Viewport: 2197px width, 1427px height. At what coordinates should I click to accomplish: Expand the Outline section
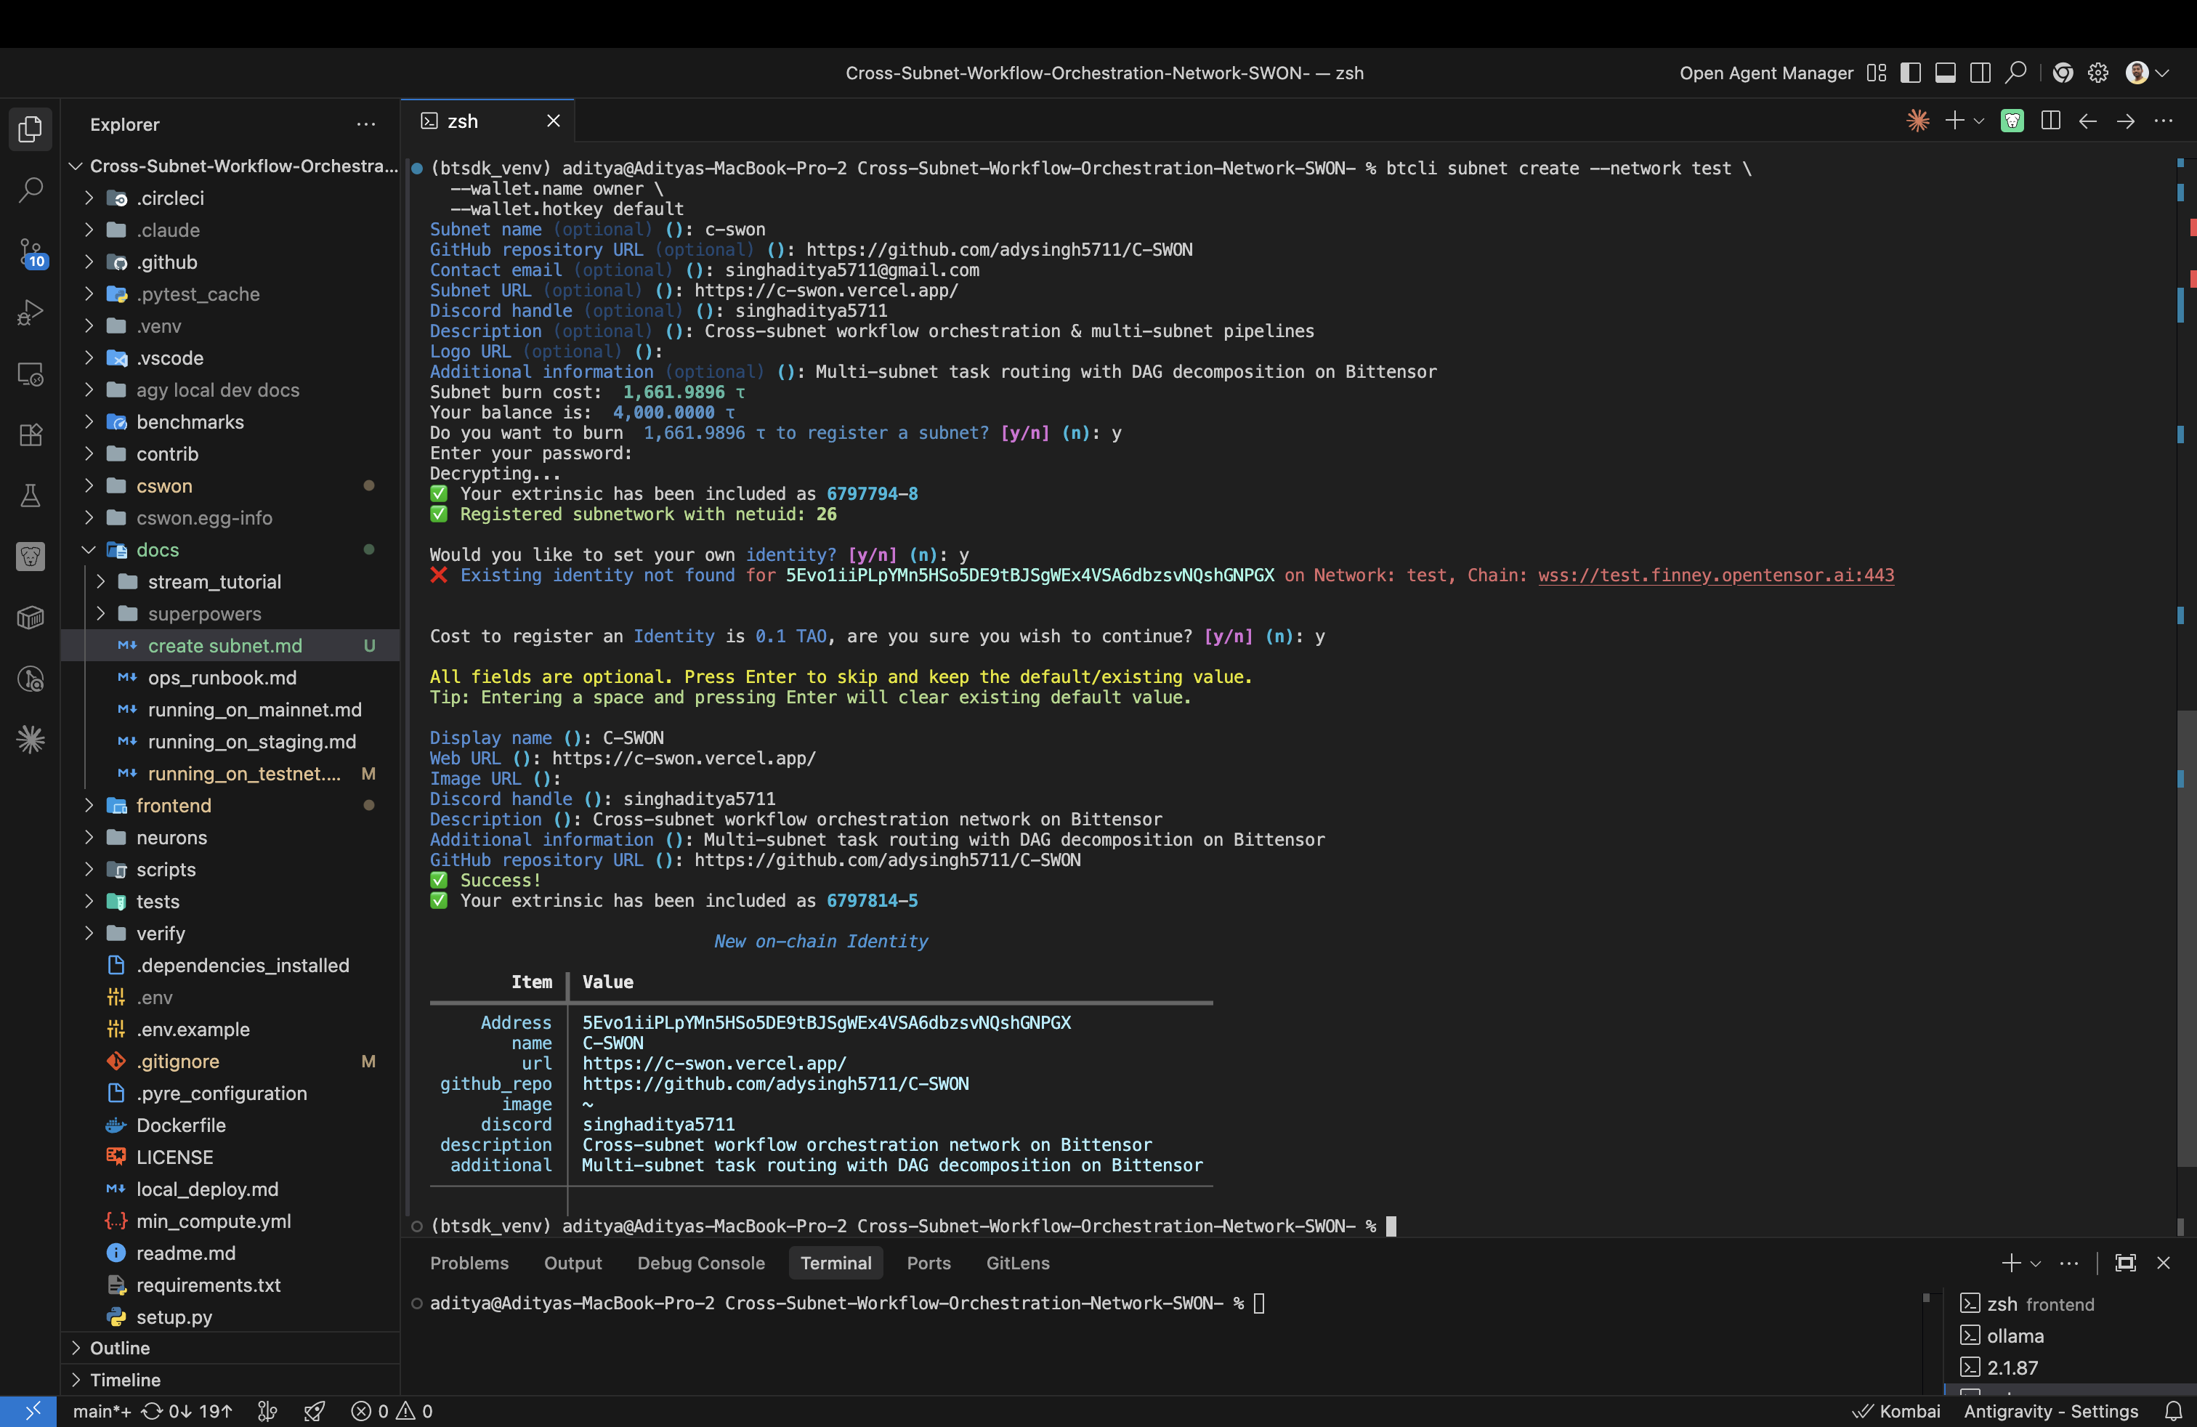119,1348
